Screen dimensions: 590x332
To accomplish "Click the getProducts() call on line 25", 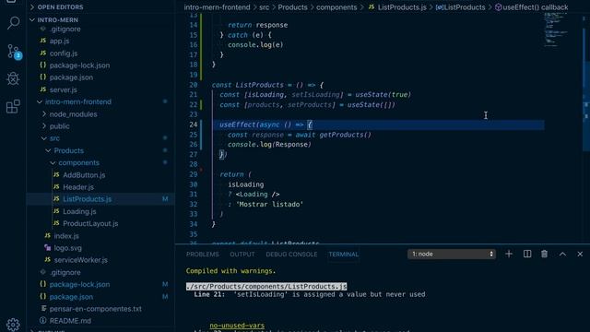I will (345, 135).
